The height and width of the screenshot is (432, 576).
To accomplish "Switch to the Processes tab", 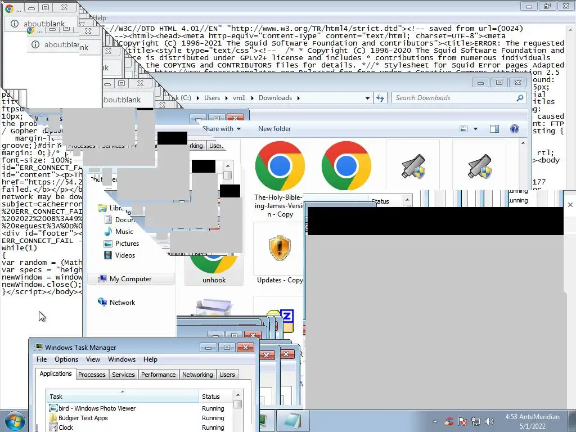I will coord(92,374).
